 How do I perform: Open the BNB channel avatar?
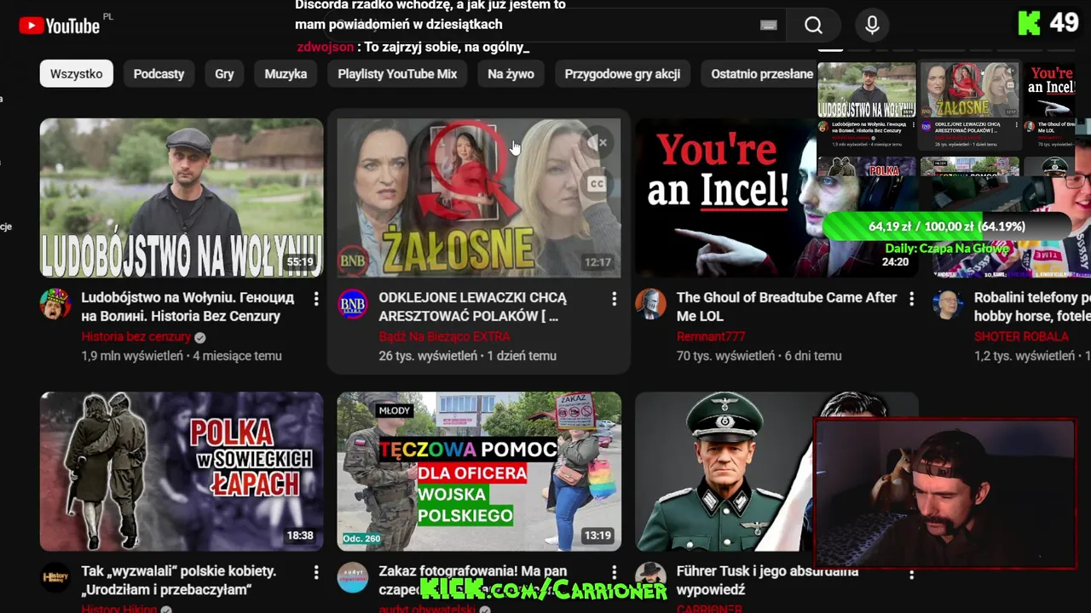coord(353,304)
